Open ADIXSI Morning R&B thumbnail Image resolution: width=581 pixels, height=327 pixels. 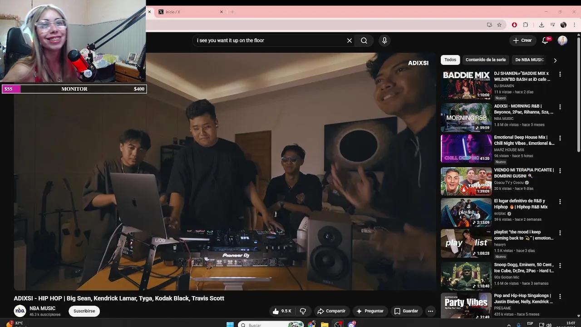[466, 117]
